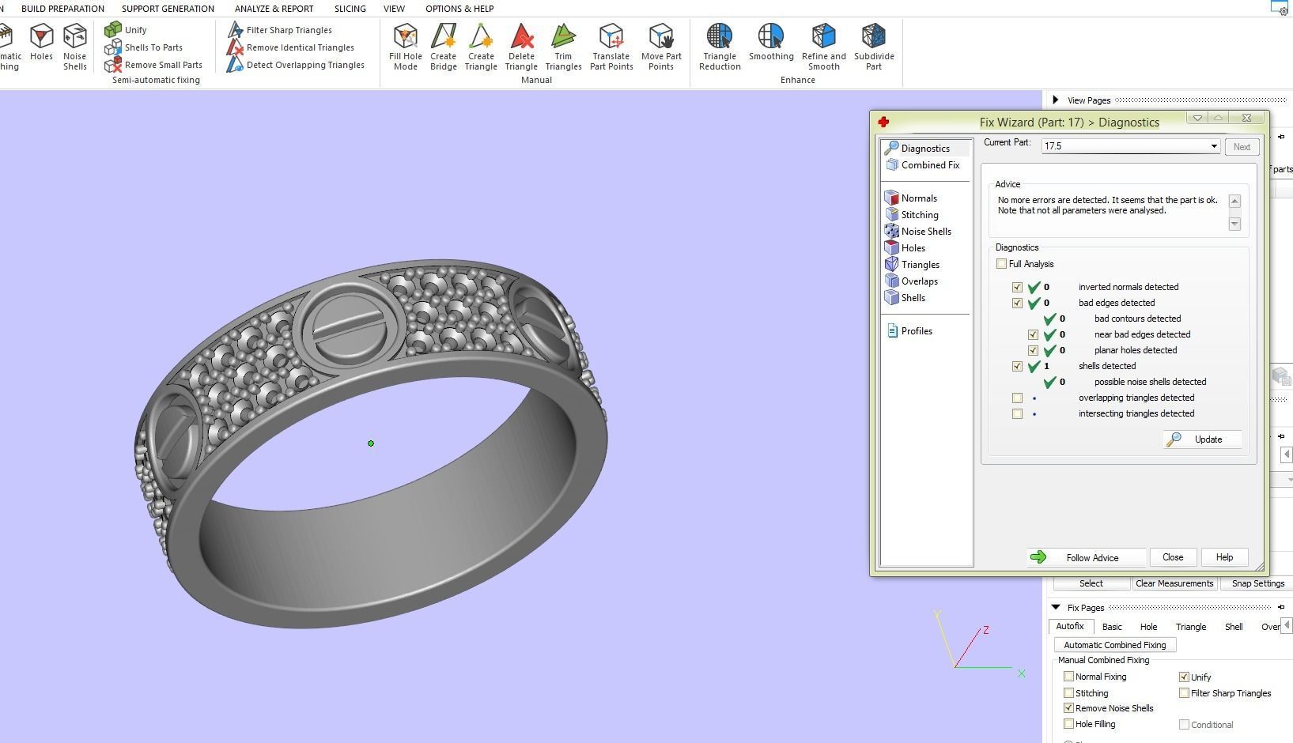Enable Full Analysis checkbox
The width and height of the screenshot is (1293, 743).
(1002, 264)
